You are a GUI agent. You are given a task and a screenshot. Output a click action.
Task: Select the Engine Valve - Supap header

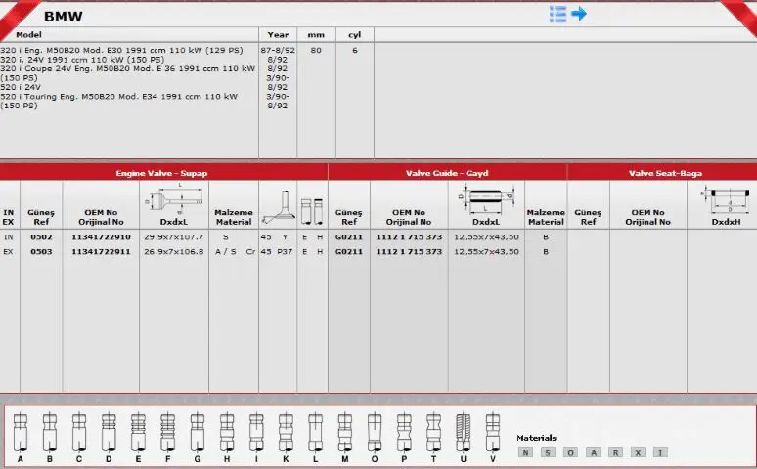point(162,173)
